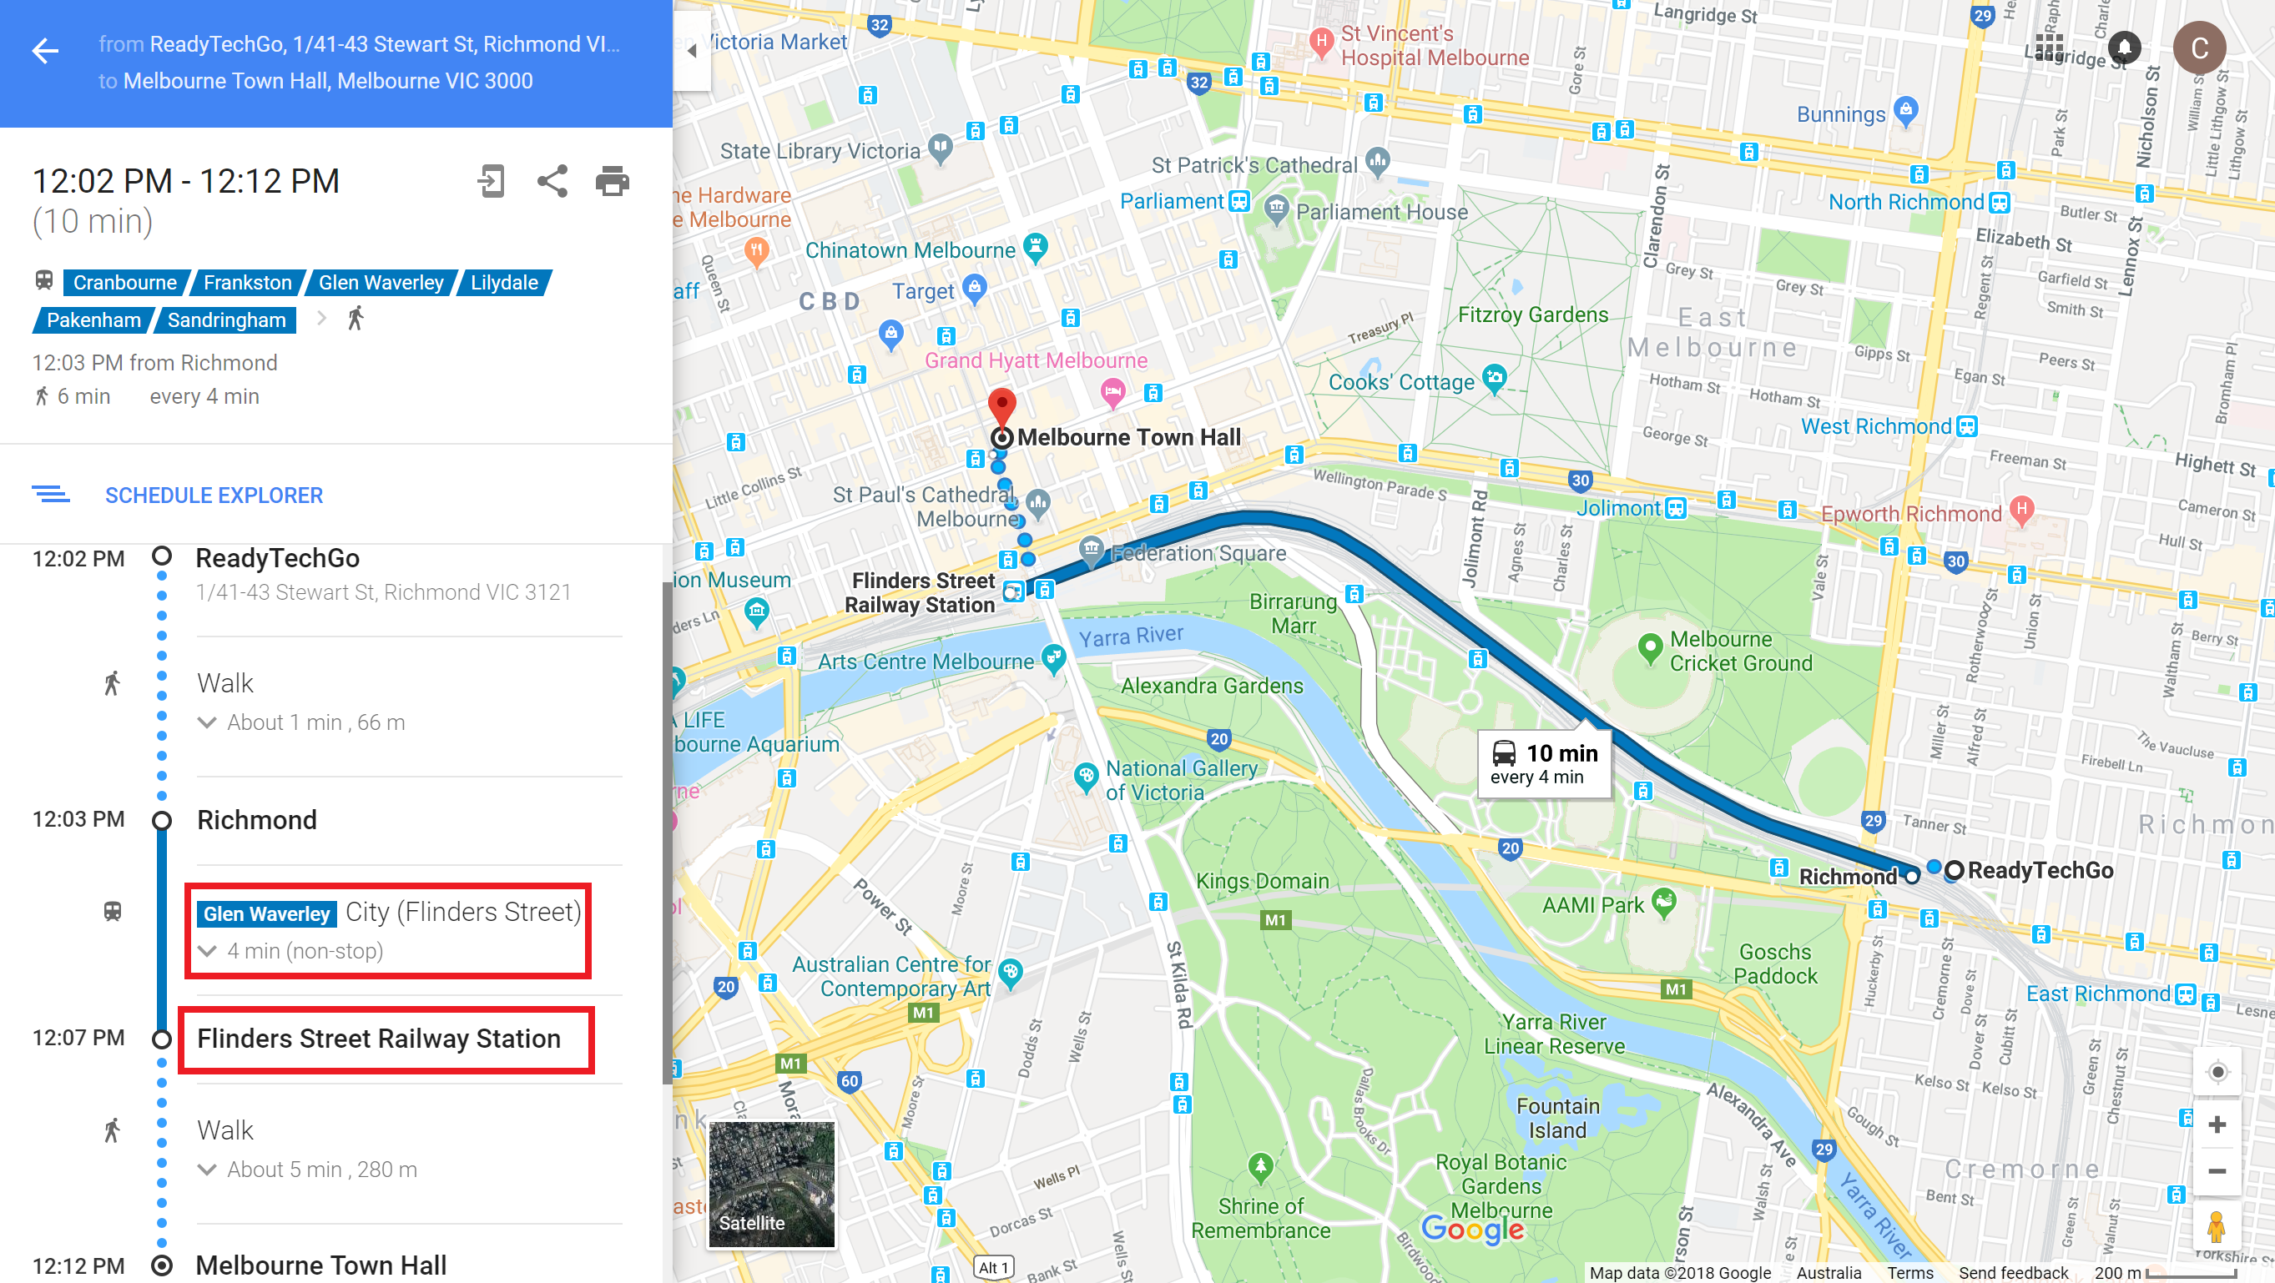The height and width of the screenshot is (1283, 2275).
Task: Click the Send feedback link
Action: [x=2013, y=1272]
